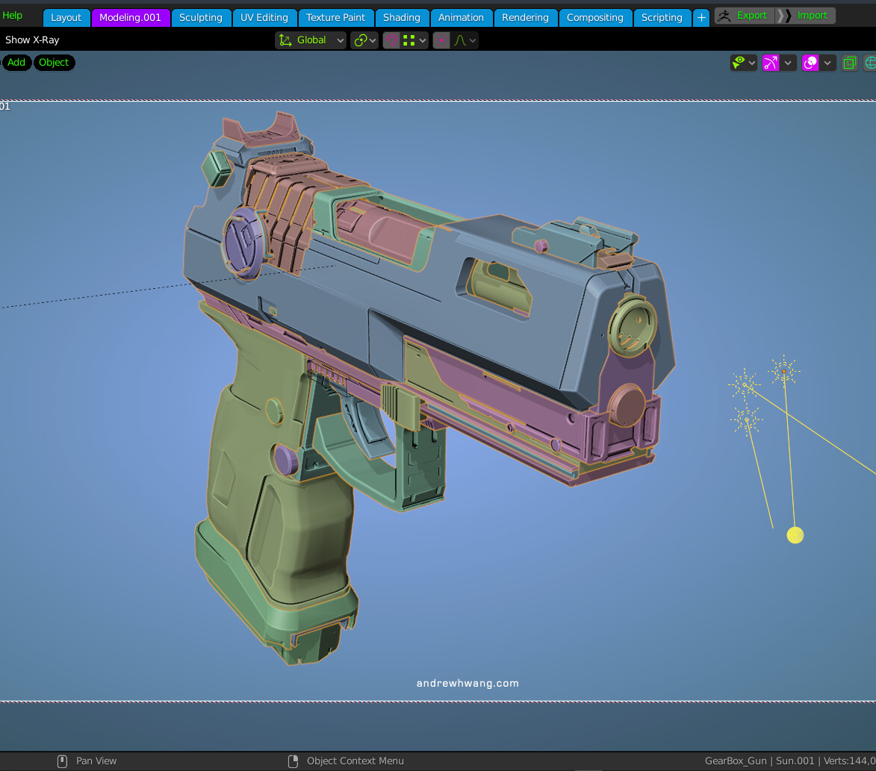The width and height of the screenshot is (876, 771).
Task: Switch to the Rendering tab
Action: click(x=525, y=17)
